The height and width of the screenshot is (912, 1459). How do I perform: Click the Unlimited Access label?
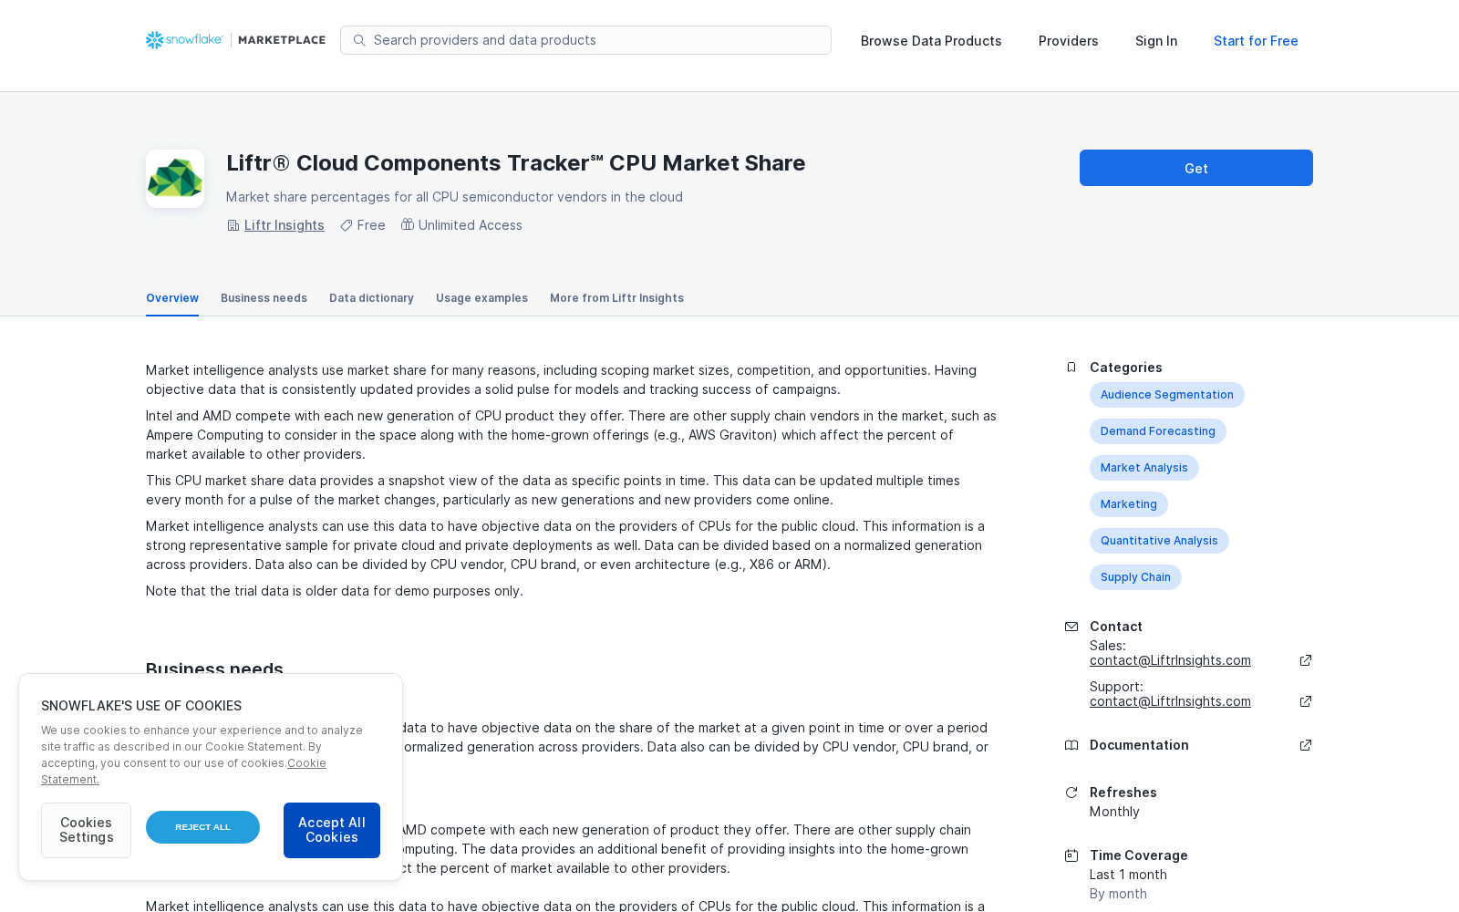click(471, 225)
